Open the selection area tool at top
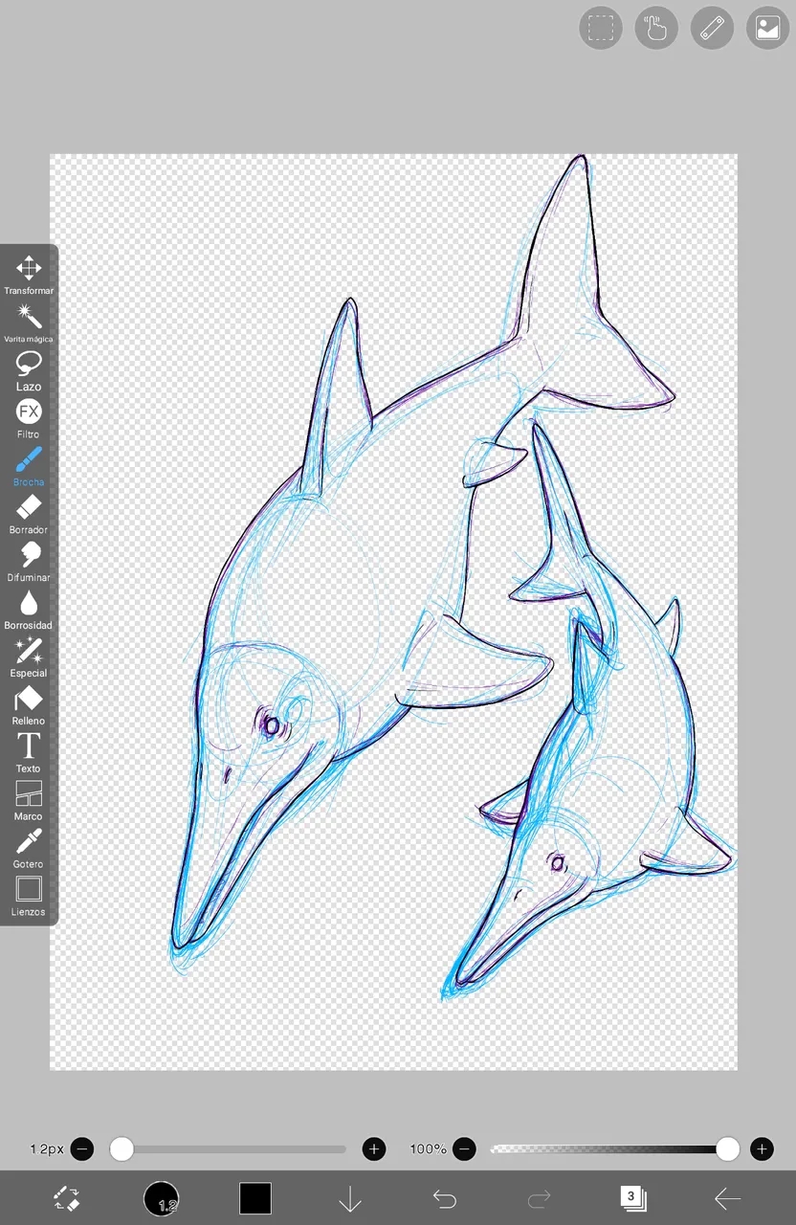The image size is (796, 1225). (x=601, y=28)
